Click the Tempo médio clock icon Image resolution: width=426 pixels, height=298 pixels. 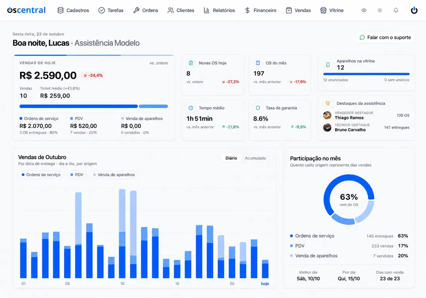191,108
